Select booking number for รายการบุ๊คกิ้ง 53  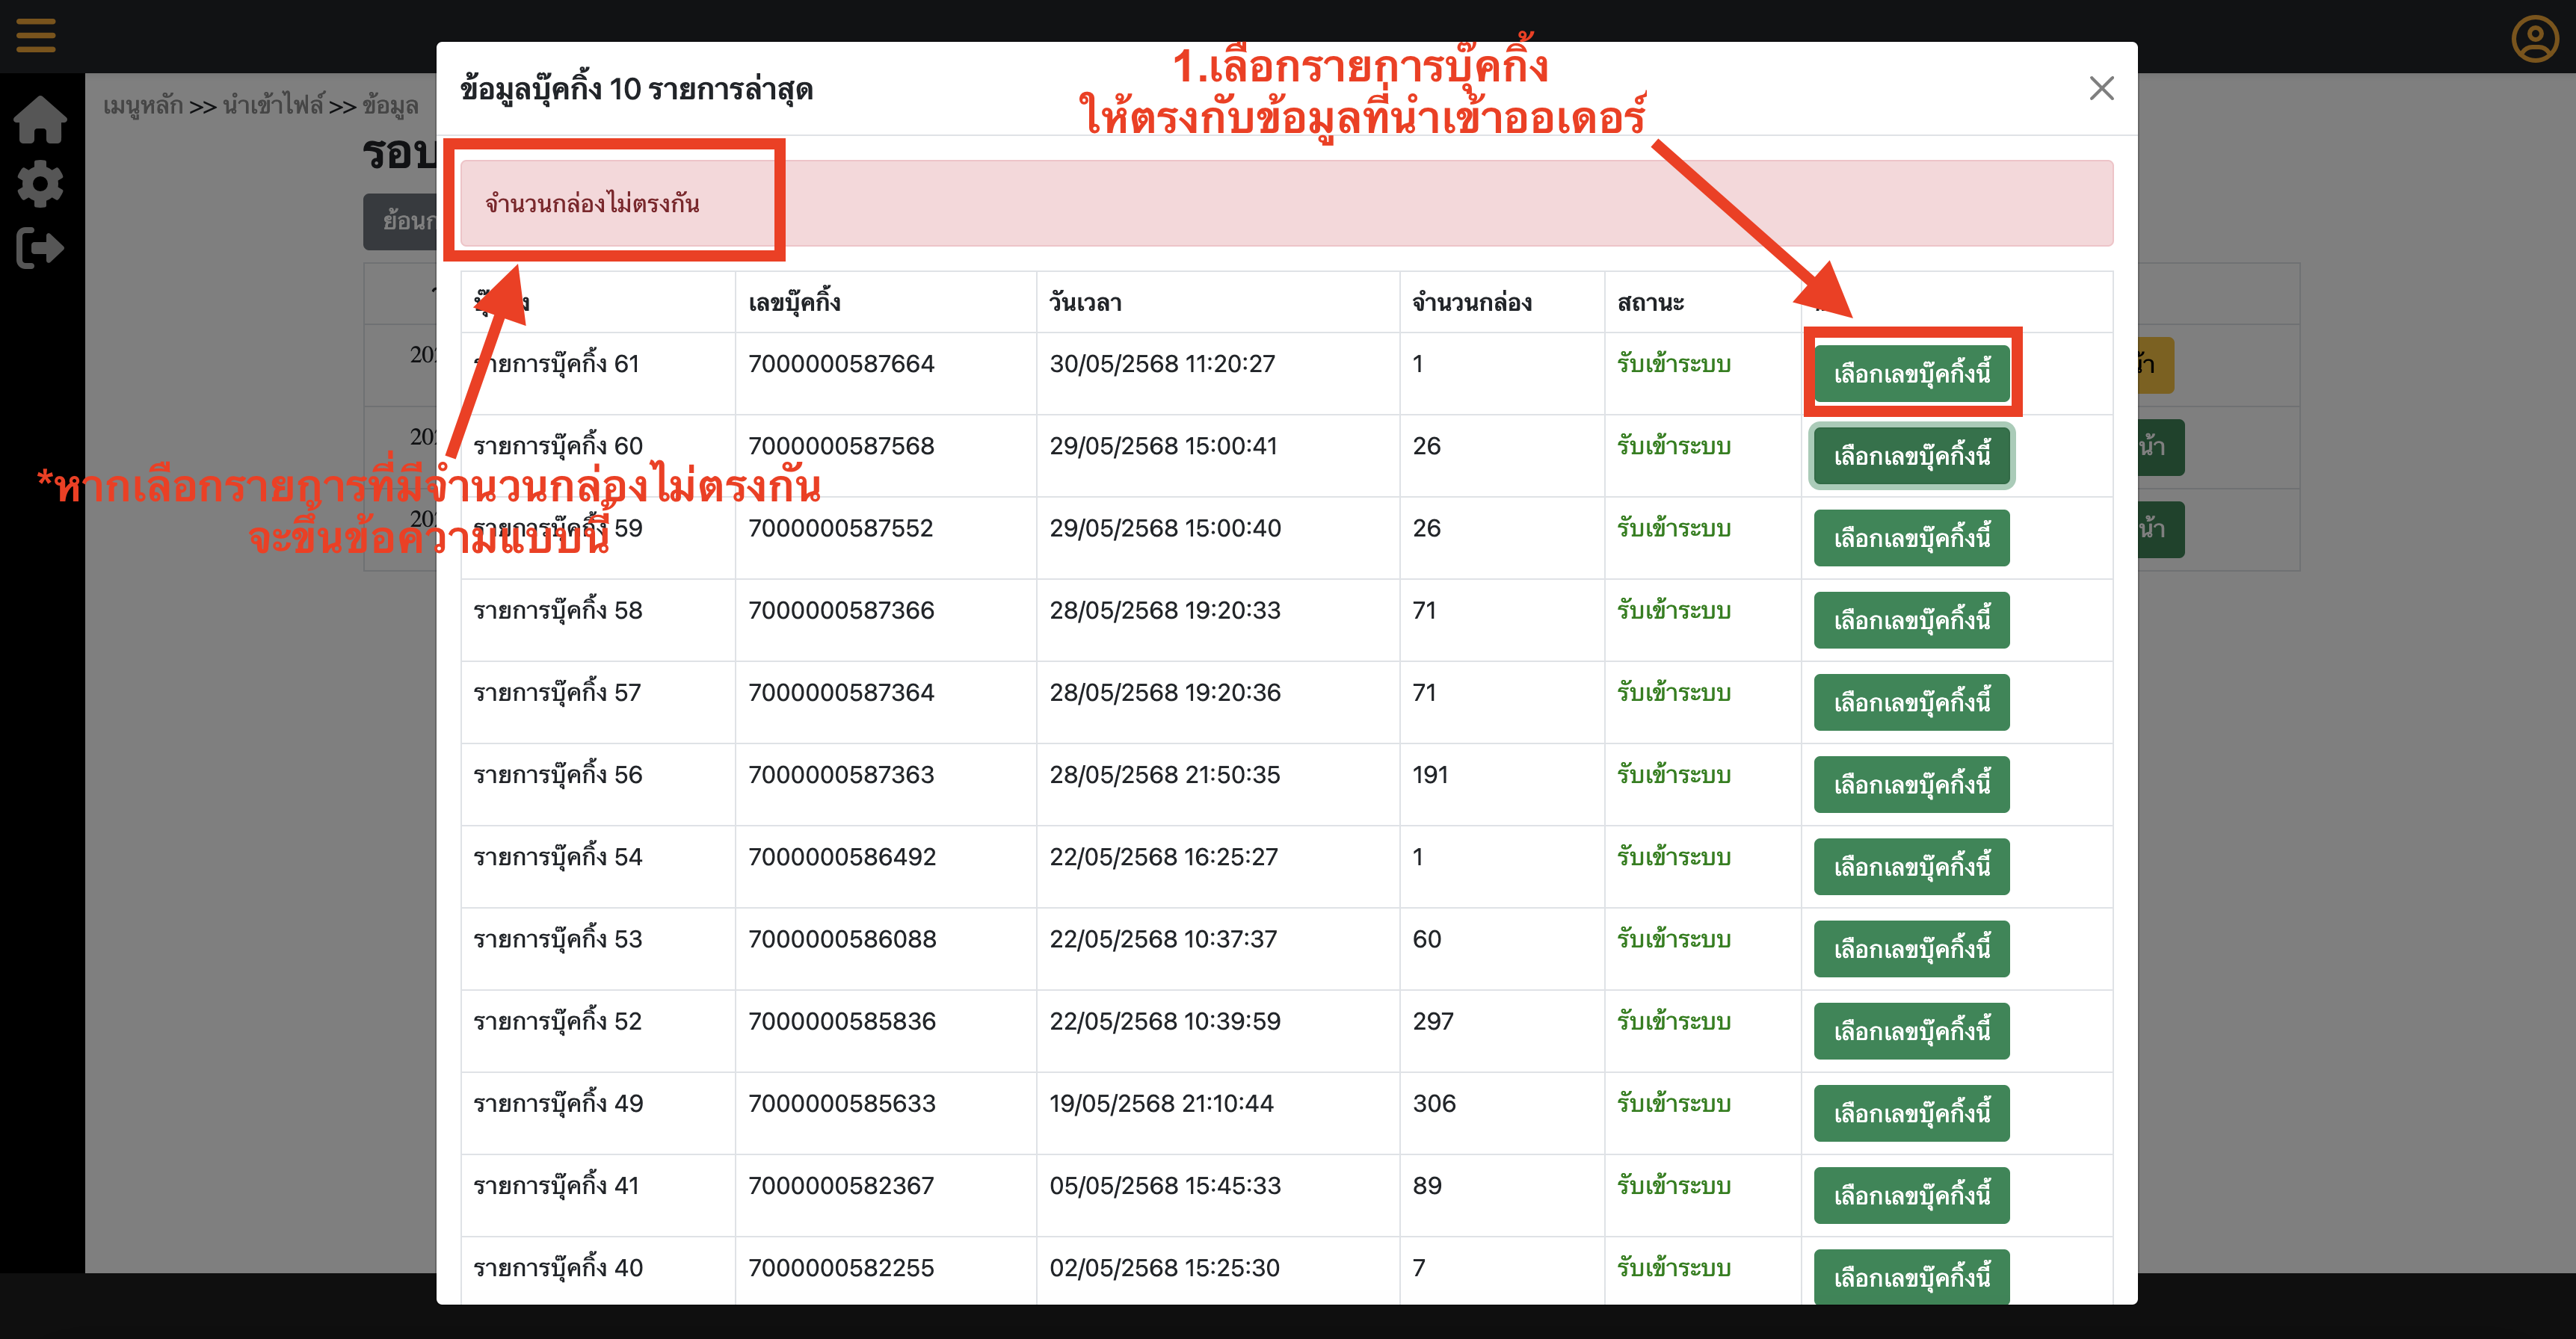click(x=1911, y=949)
